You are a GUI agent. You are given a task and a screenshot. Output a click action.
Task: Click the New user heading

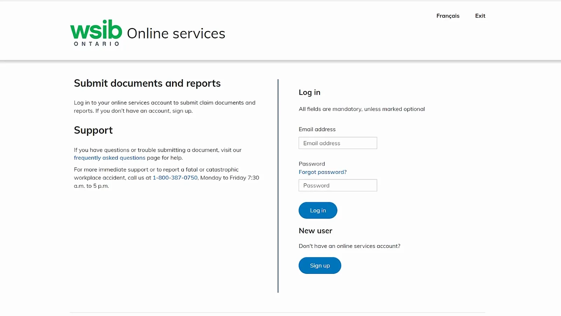click(316, 231)
